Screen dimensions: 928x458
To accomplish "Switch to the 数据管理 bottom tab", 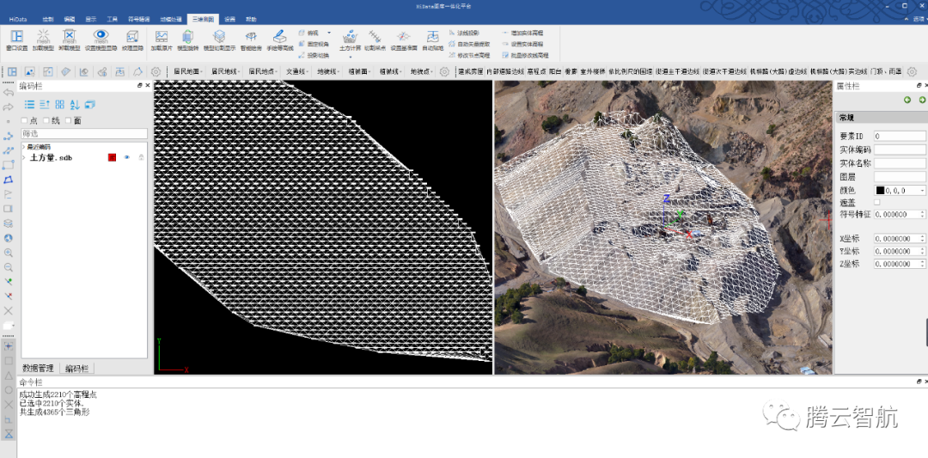I will [39, 368].
